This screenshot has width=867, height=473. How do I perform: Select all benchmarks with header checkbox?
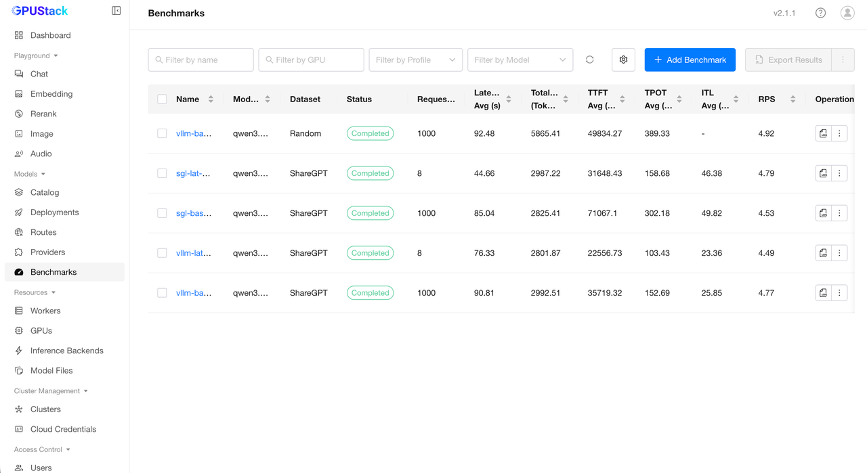(162, 99)
